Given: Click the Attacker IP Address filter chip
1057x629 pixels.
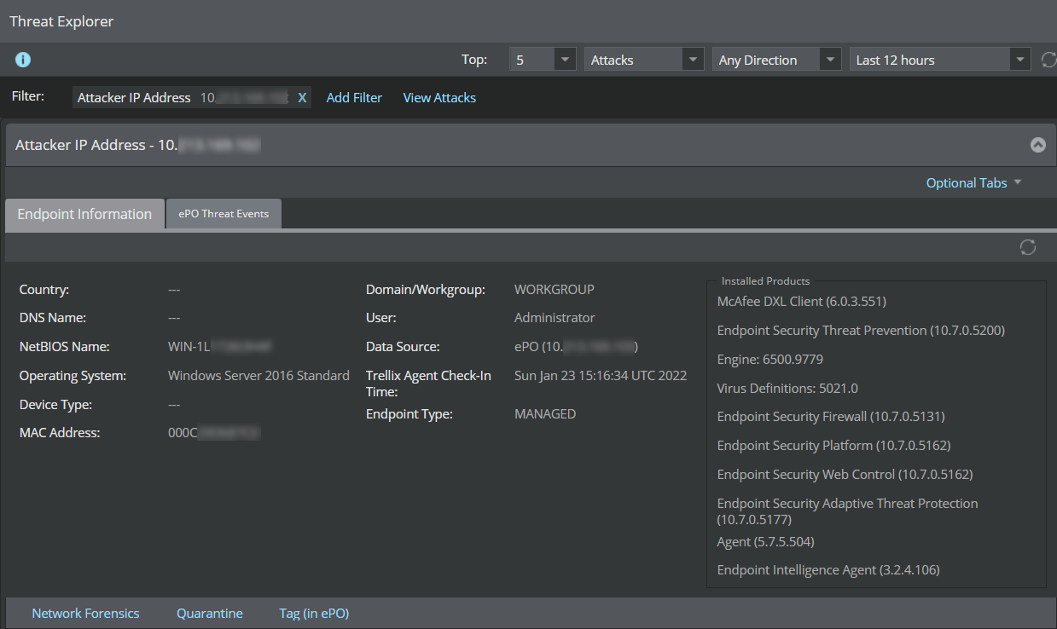Looking at the screenshot, I should [192, 98].
